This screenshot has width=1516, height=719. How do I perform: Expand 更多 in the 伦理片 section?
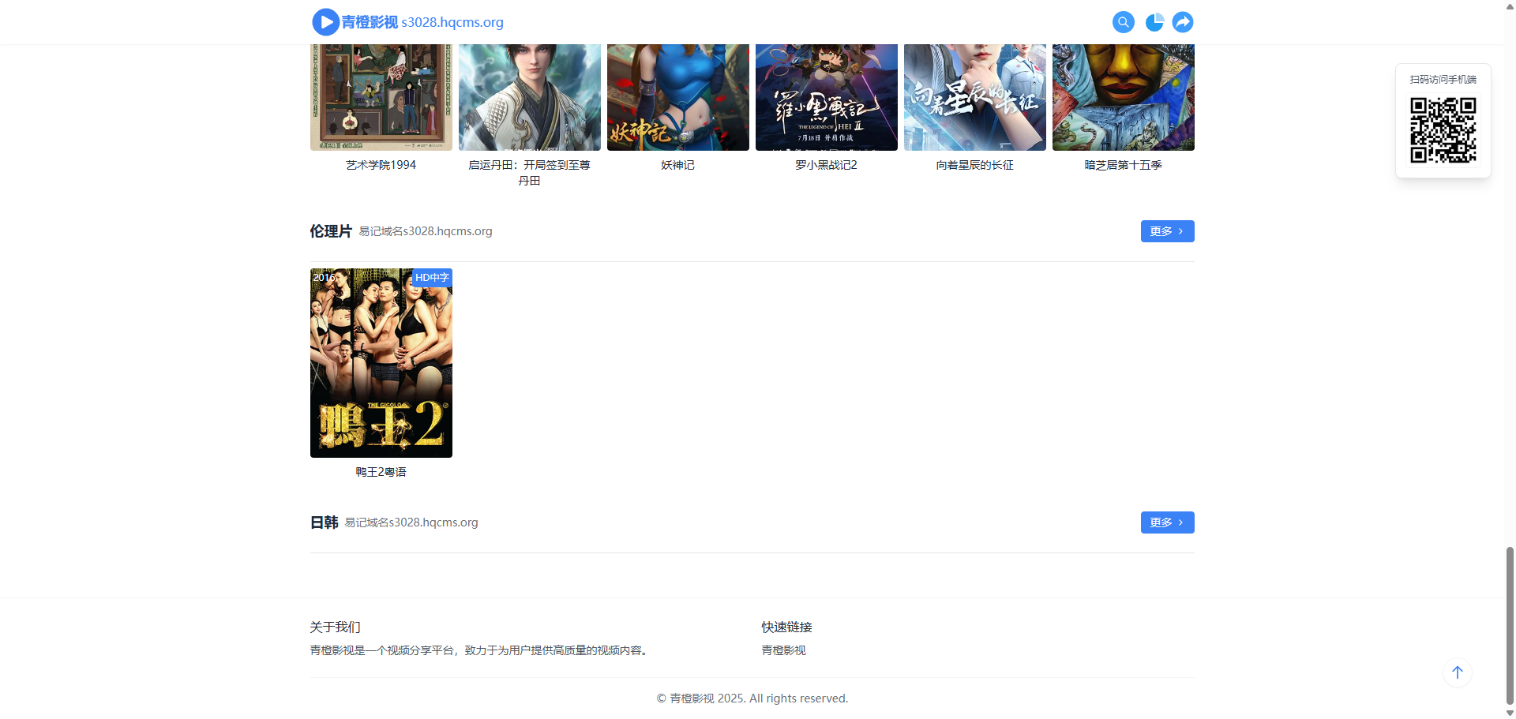tap(1166, 231)
